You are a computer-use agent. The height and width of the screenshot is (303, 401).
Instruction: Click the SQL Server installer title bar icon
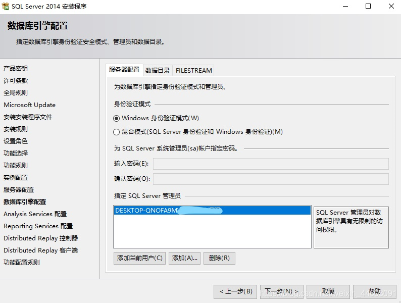coord(5,6)
